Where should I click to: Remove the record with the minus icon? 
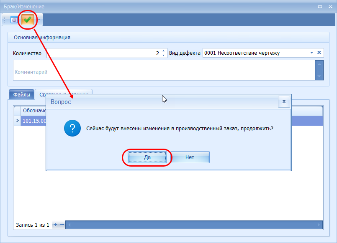(62, 225)
